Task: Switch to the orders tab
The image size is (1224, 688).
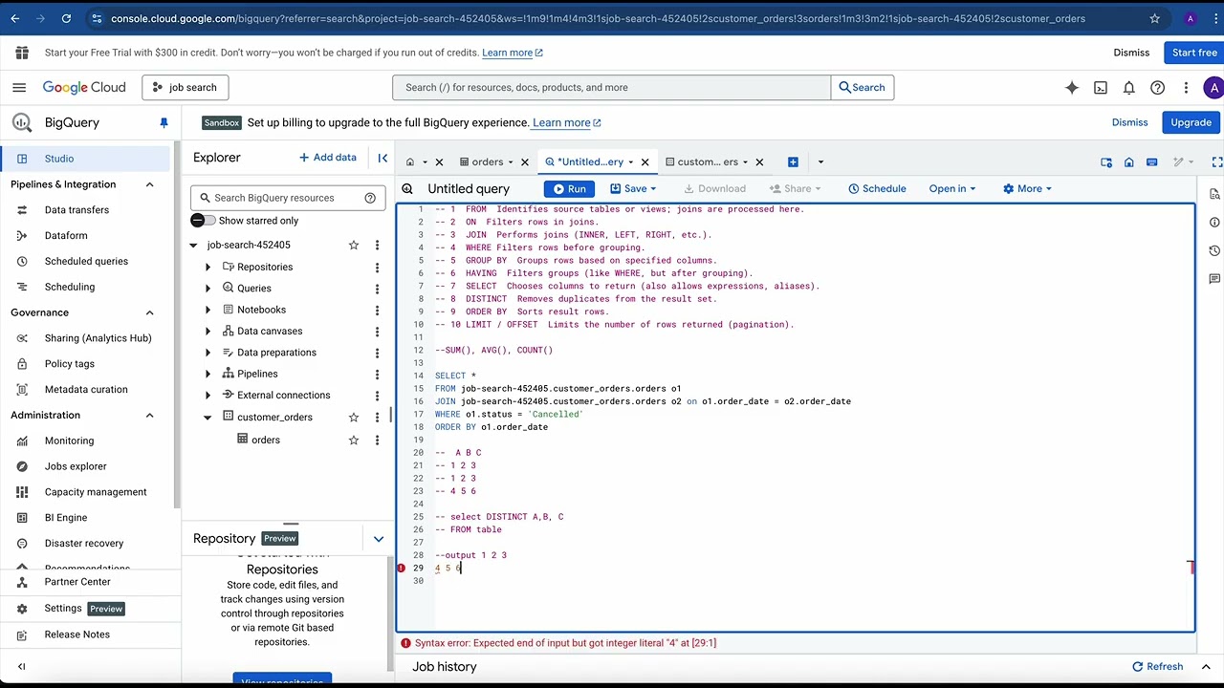Action: point(487,162)
